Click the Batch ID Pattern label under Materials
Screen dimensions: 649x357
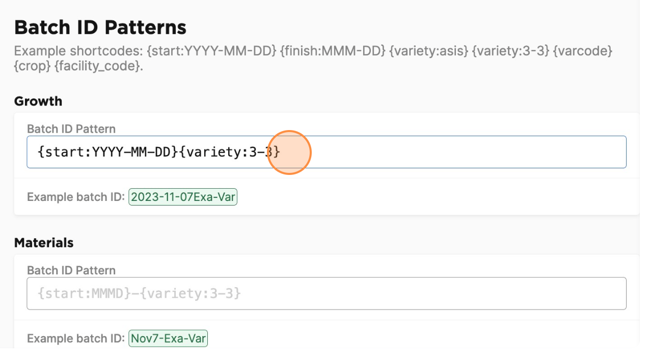click(x=71, y=270)
